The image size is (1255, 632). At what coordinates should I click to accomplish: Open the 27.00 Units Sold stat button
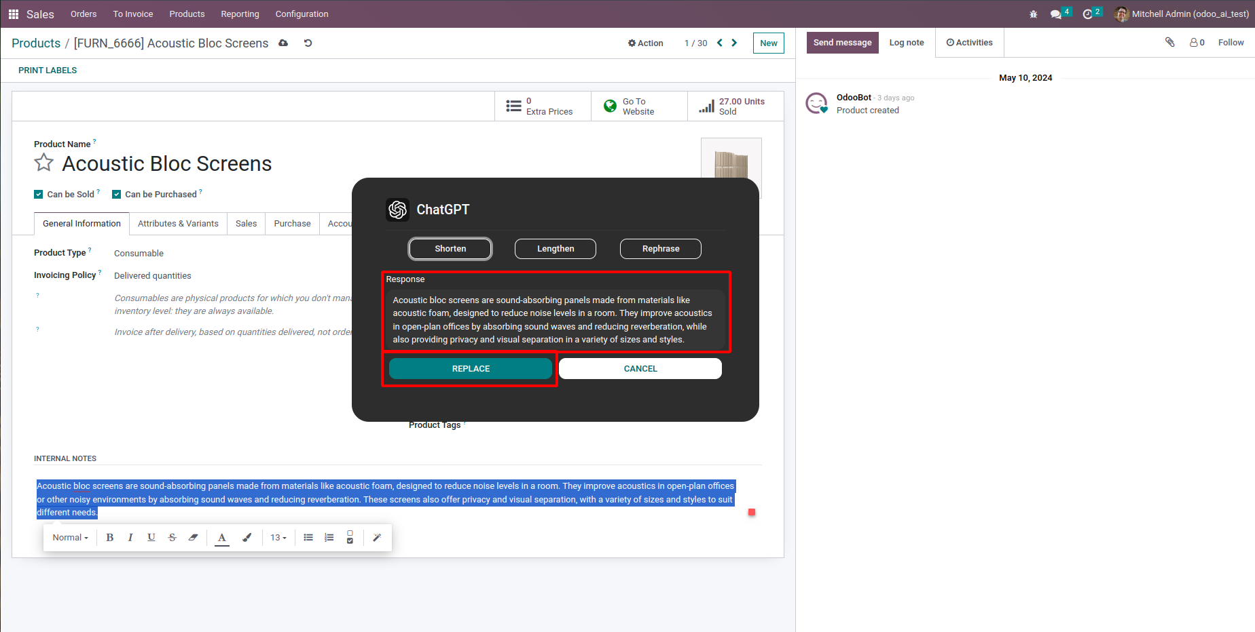pos(735,106)
